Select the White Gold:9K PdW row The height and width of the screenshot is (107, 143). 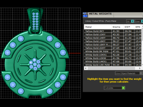pyautogui.click(x=113, y=51)
